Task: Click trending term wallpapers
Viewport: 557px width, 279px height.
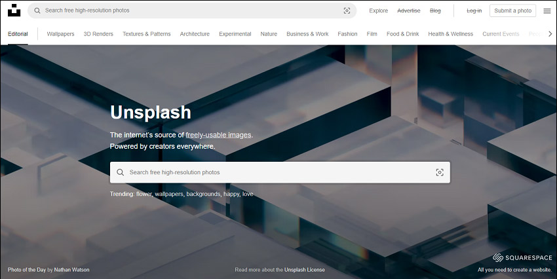Action: [x=168, y=194]
